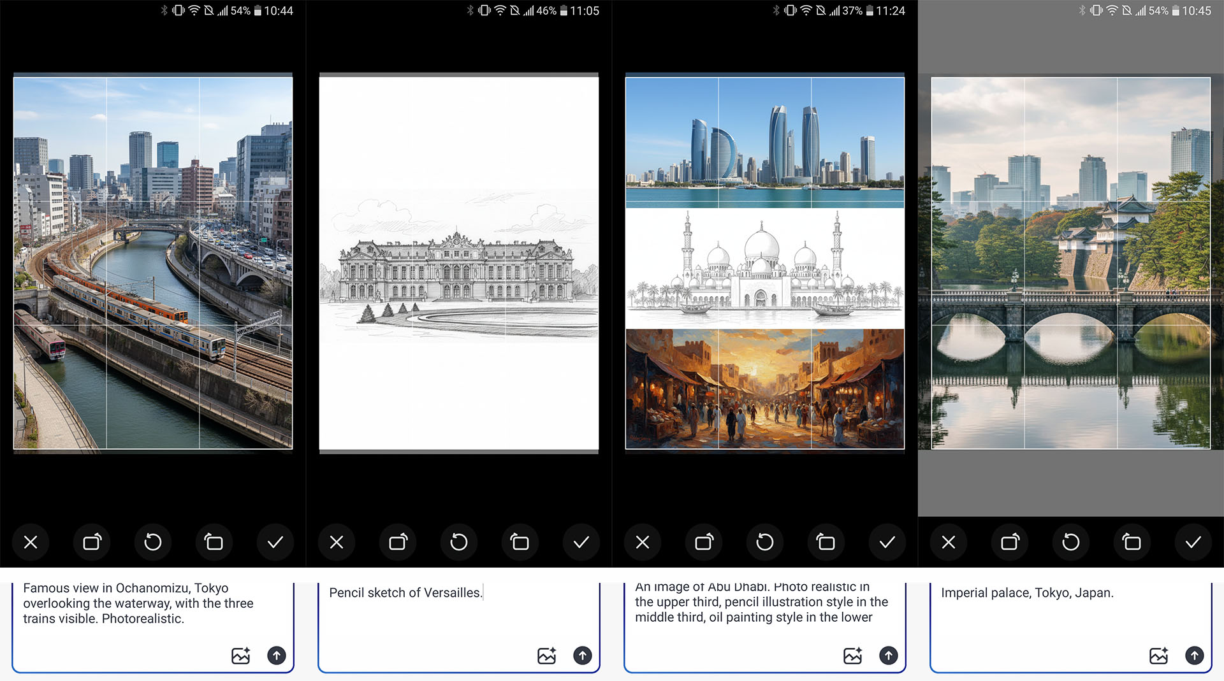1224x681 pixels.
Task: Click the Abu Dhabi oil painting market section
Action: [764, 389]
